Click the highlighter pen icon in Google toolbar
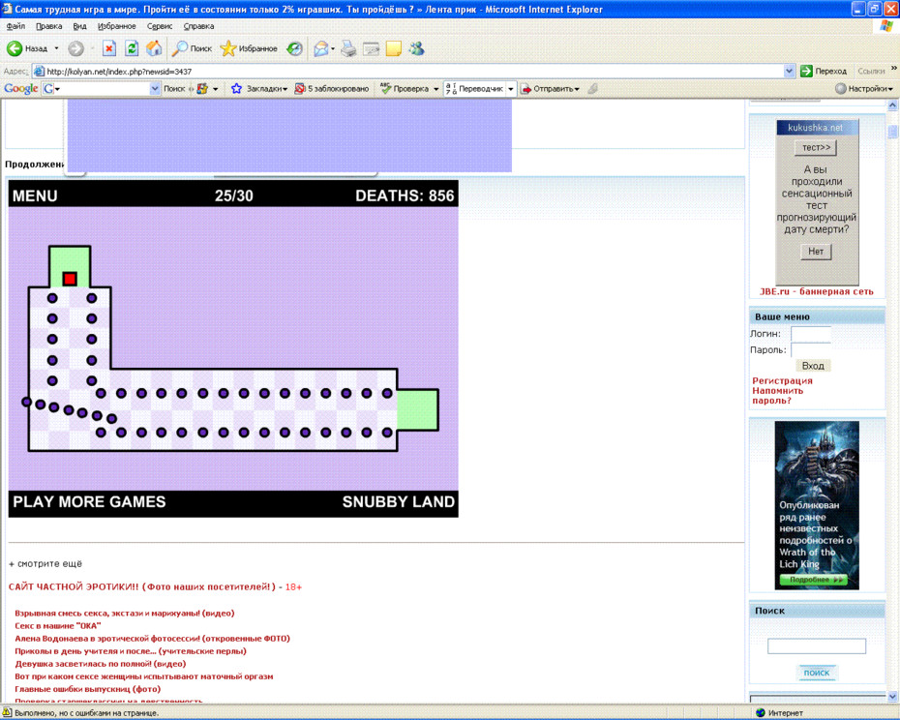The width and height of the screenshot is (900, 720). (593, 88)
